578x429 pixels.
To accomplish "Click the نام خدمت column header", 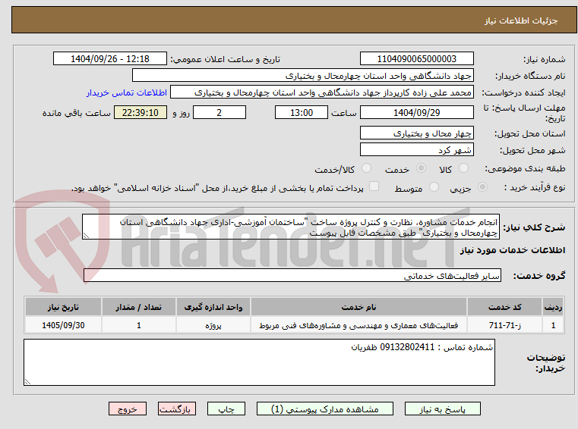I will [x=358, y=307].
